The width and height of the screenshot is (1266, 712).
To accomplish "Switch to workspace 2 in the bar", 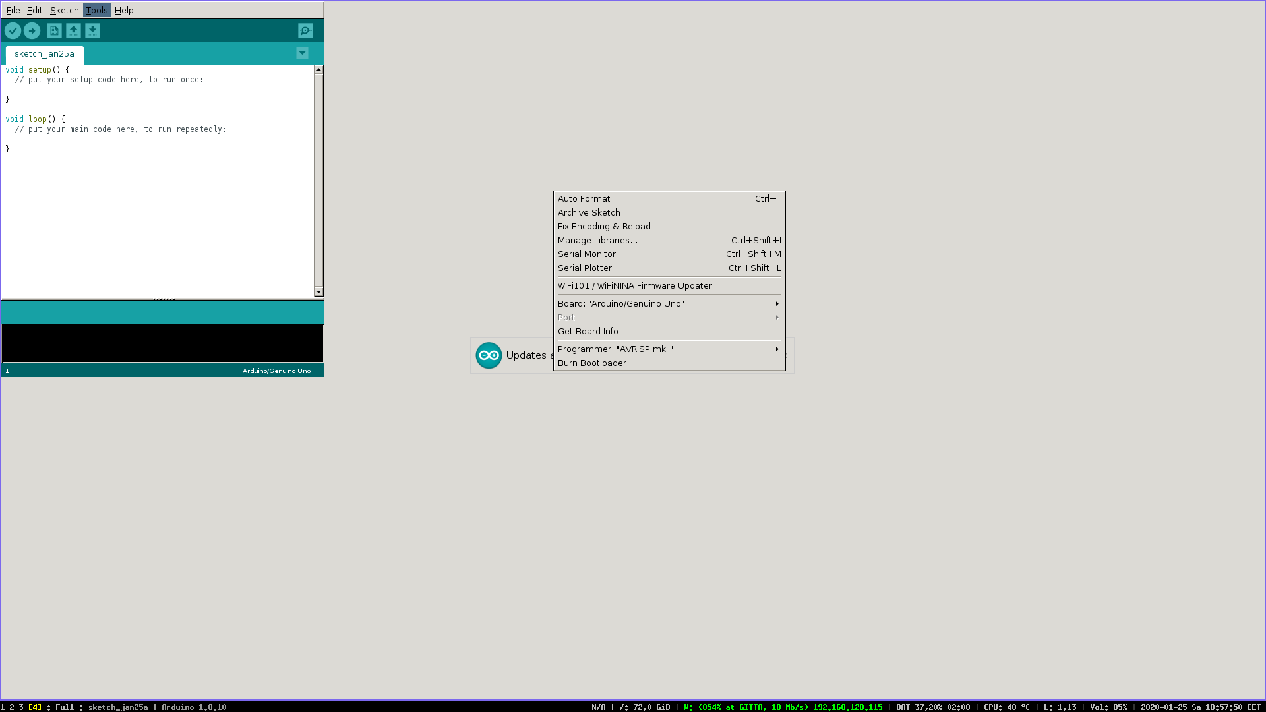I will 12,707.
